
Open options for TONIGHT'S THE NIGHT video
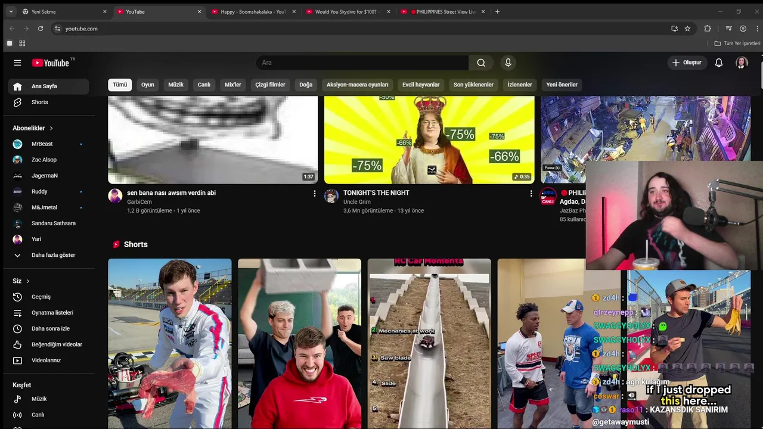[531, 194]
